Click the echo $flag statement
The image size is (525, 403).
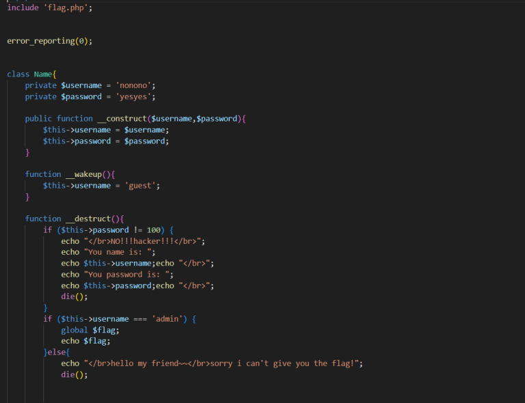[x=85, y=341]
